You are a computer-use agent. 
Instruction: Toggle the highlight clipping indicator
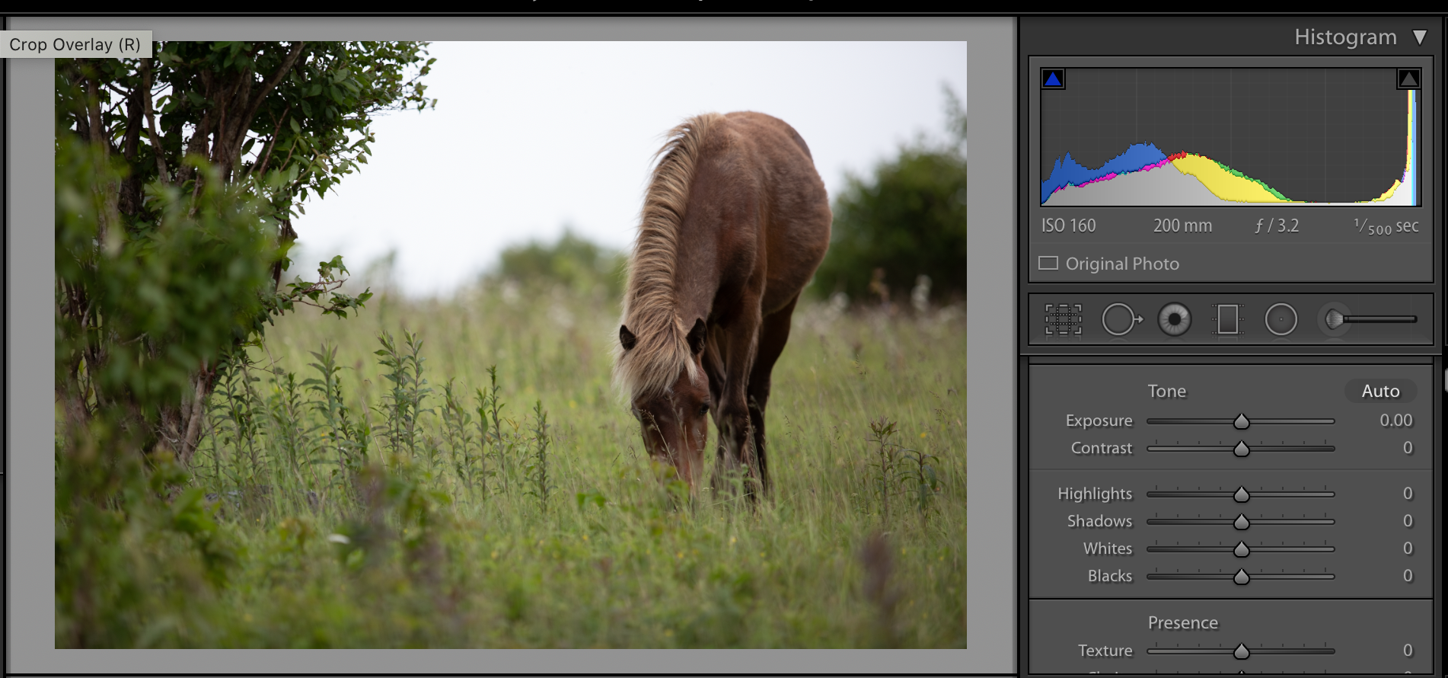pyautogui.click(x=1408, y=79)
